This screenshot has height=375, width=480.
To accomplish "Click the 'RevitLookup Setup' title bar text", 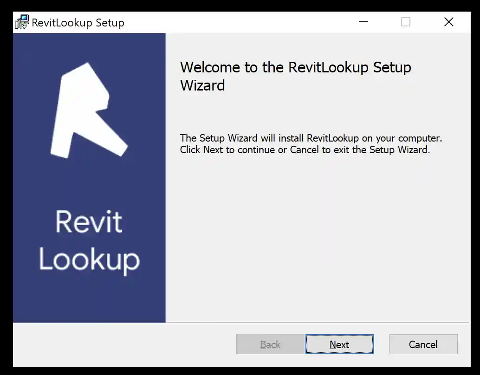I will tap(78, 22).
